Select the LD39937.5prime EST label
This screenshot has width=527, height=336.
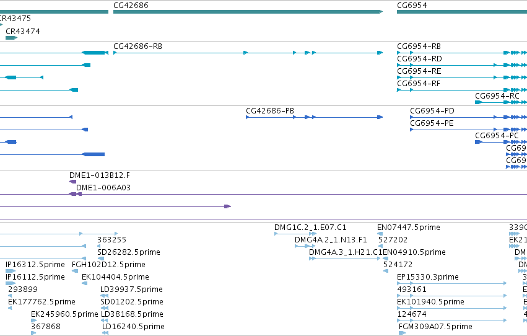pyautogui.click(x=131, y=290)
